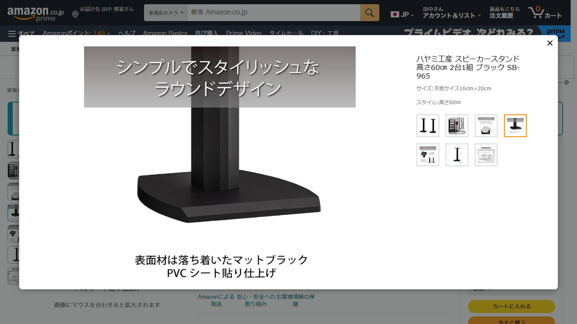Go to タイムセール in the navigation bar

(x=286, y=33)
